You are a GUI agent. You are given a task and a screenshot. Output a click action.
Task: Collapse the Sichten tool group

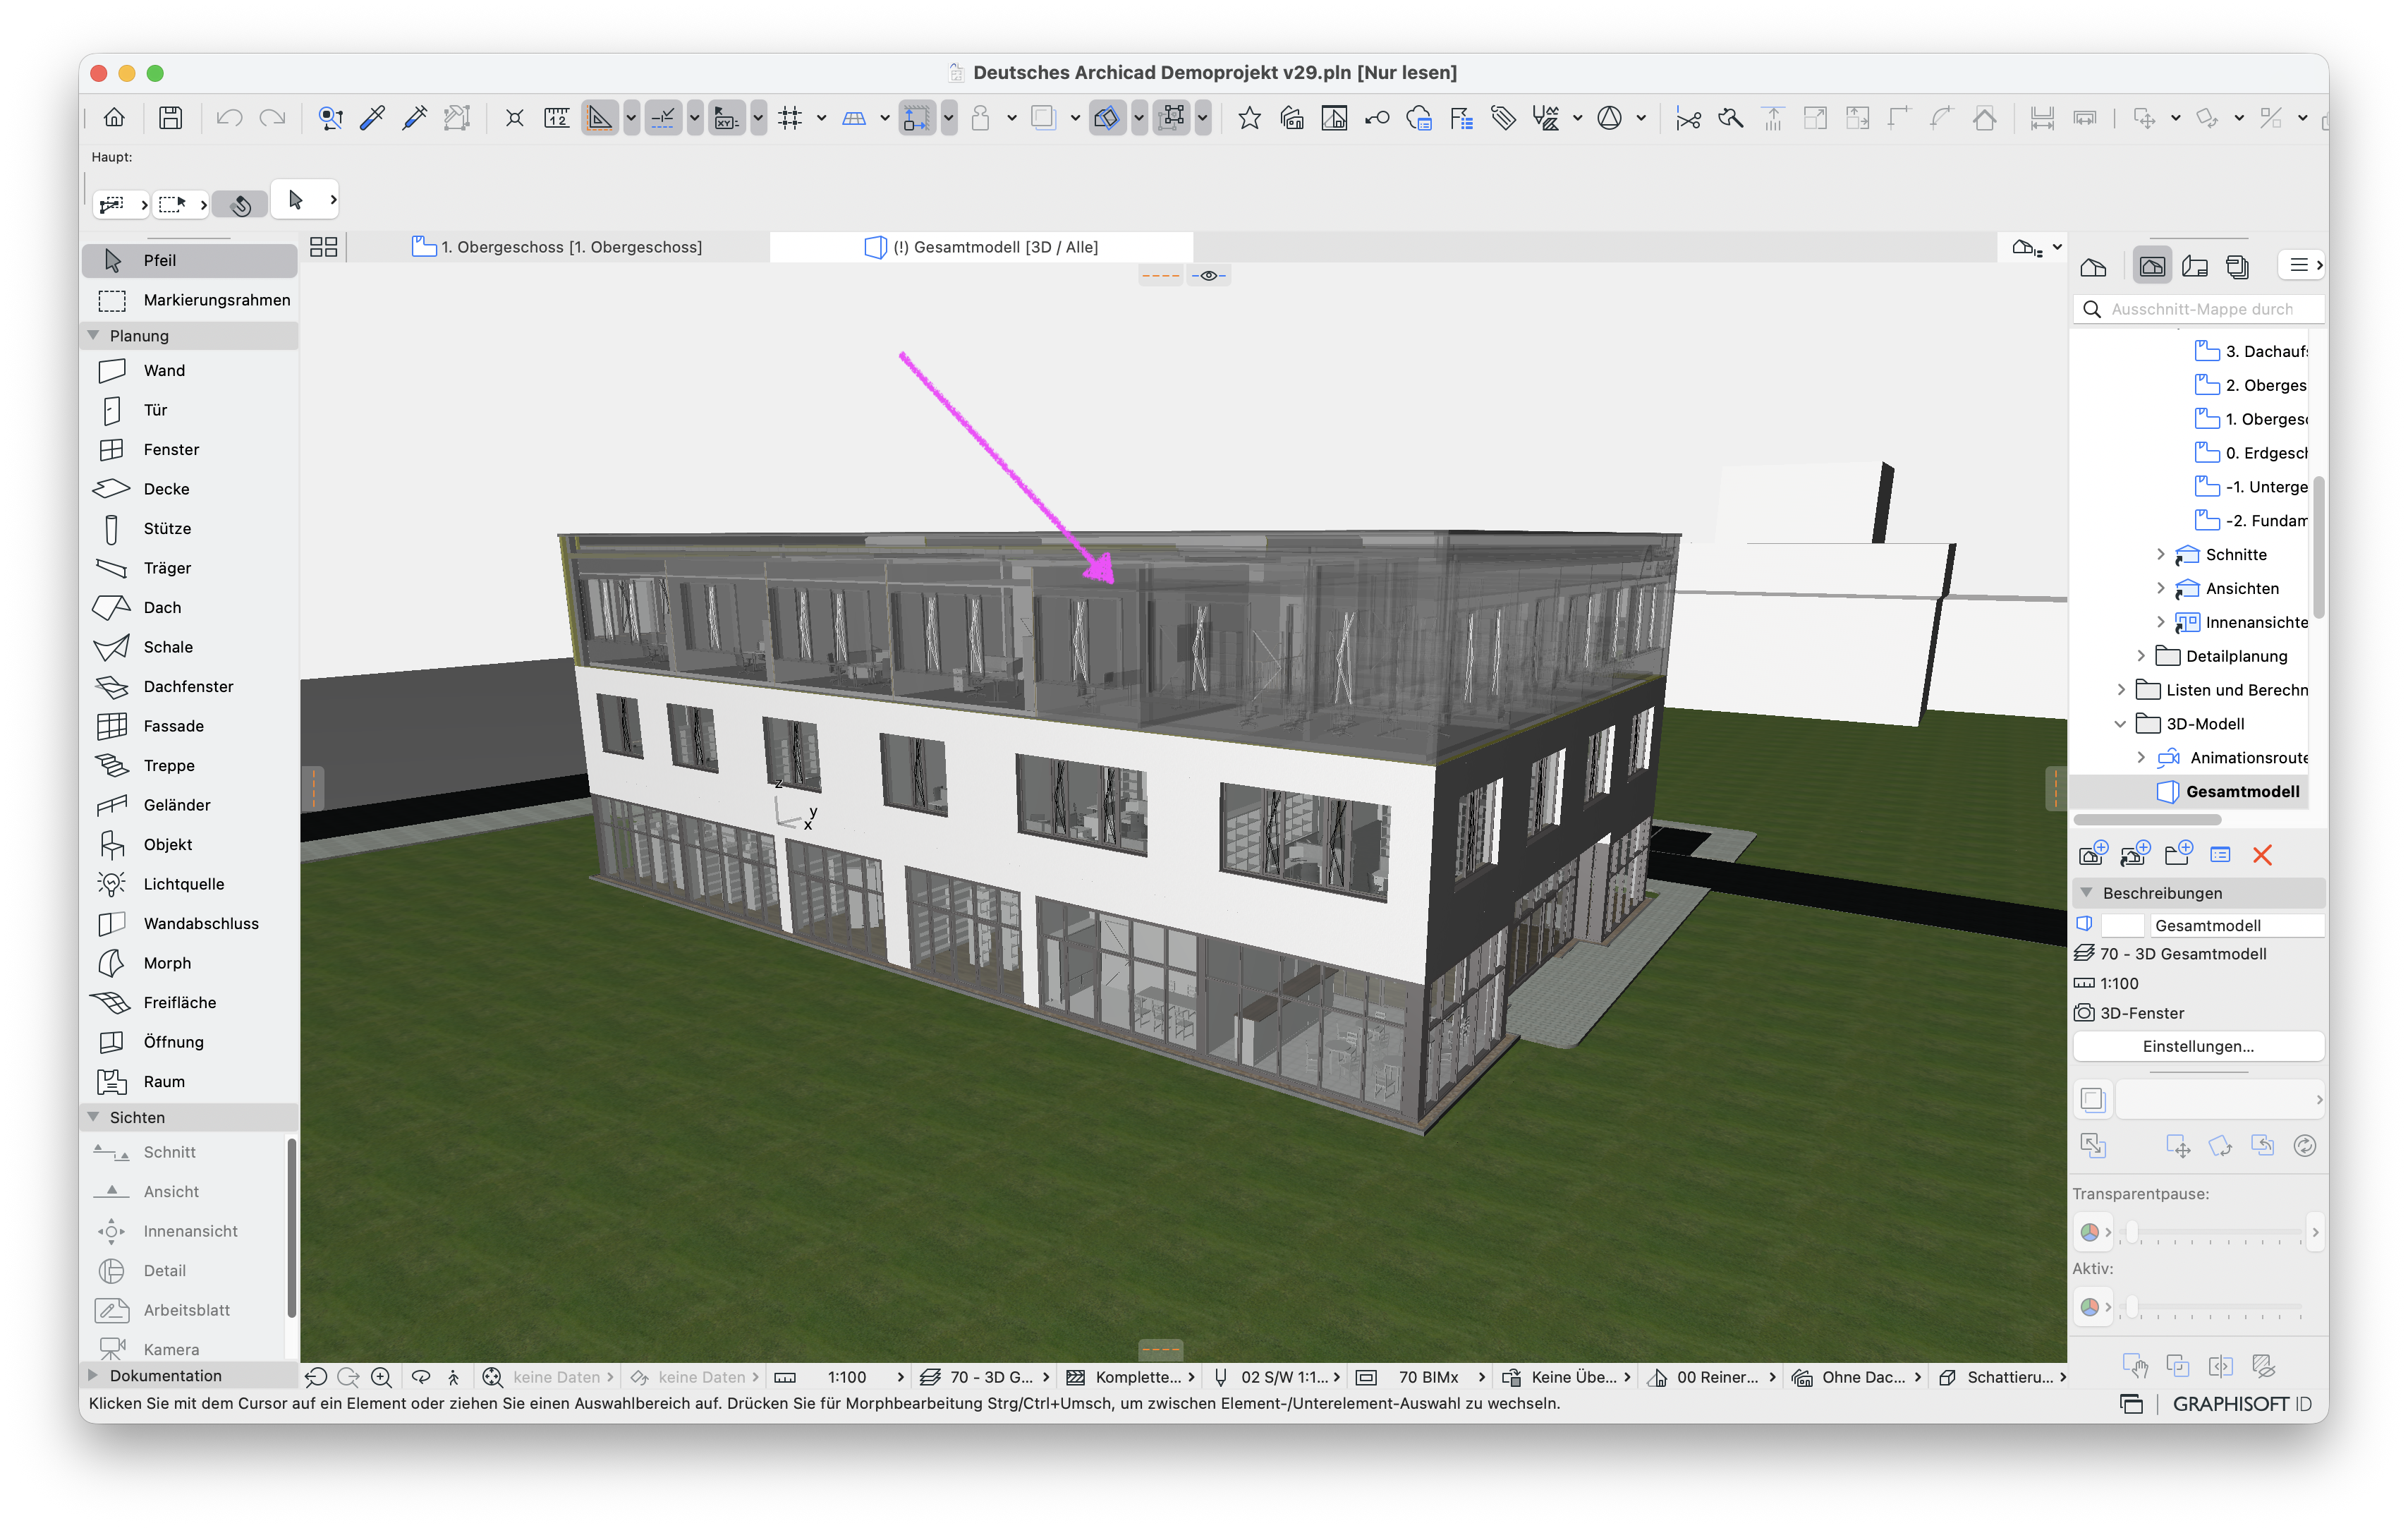93,1117
